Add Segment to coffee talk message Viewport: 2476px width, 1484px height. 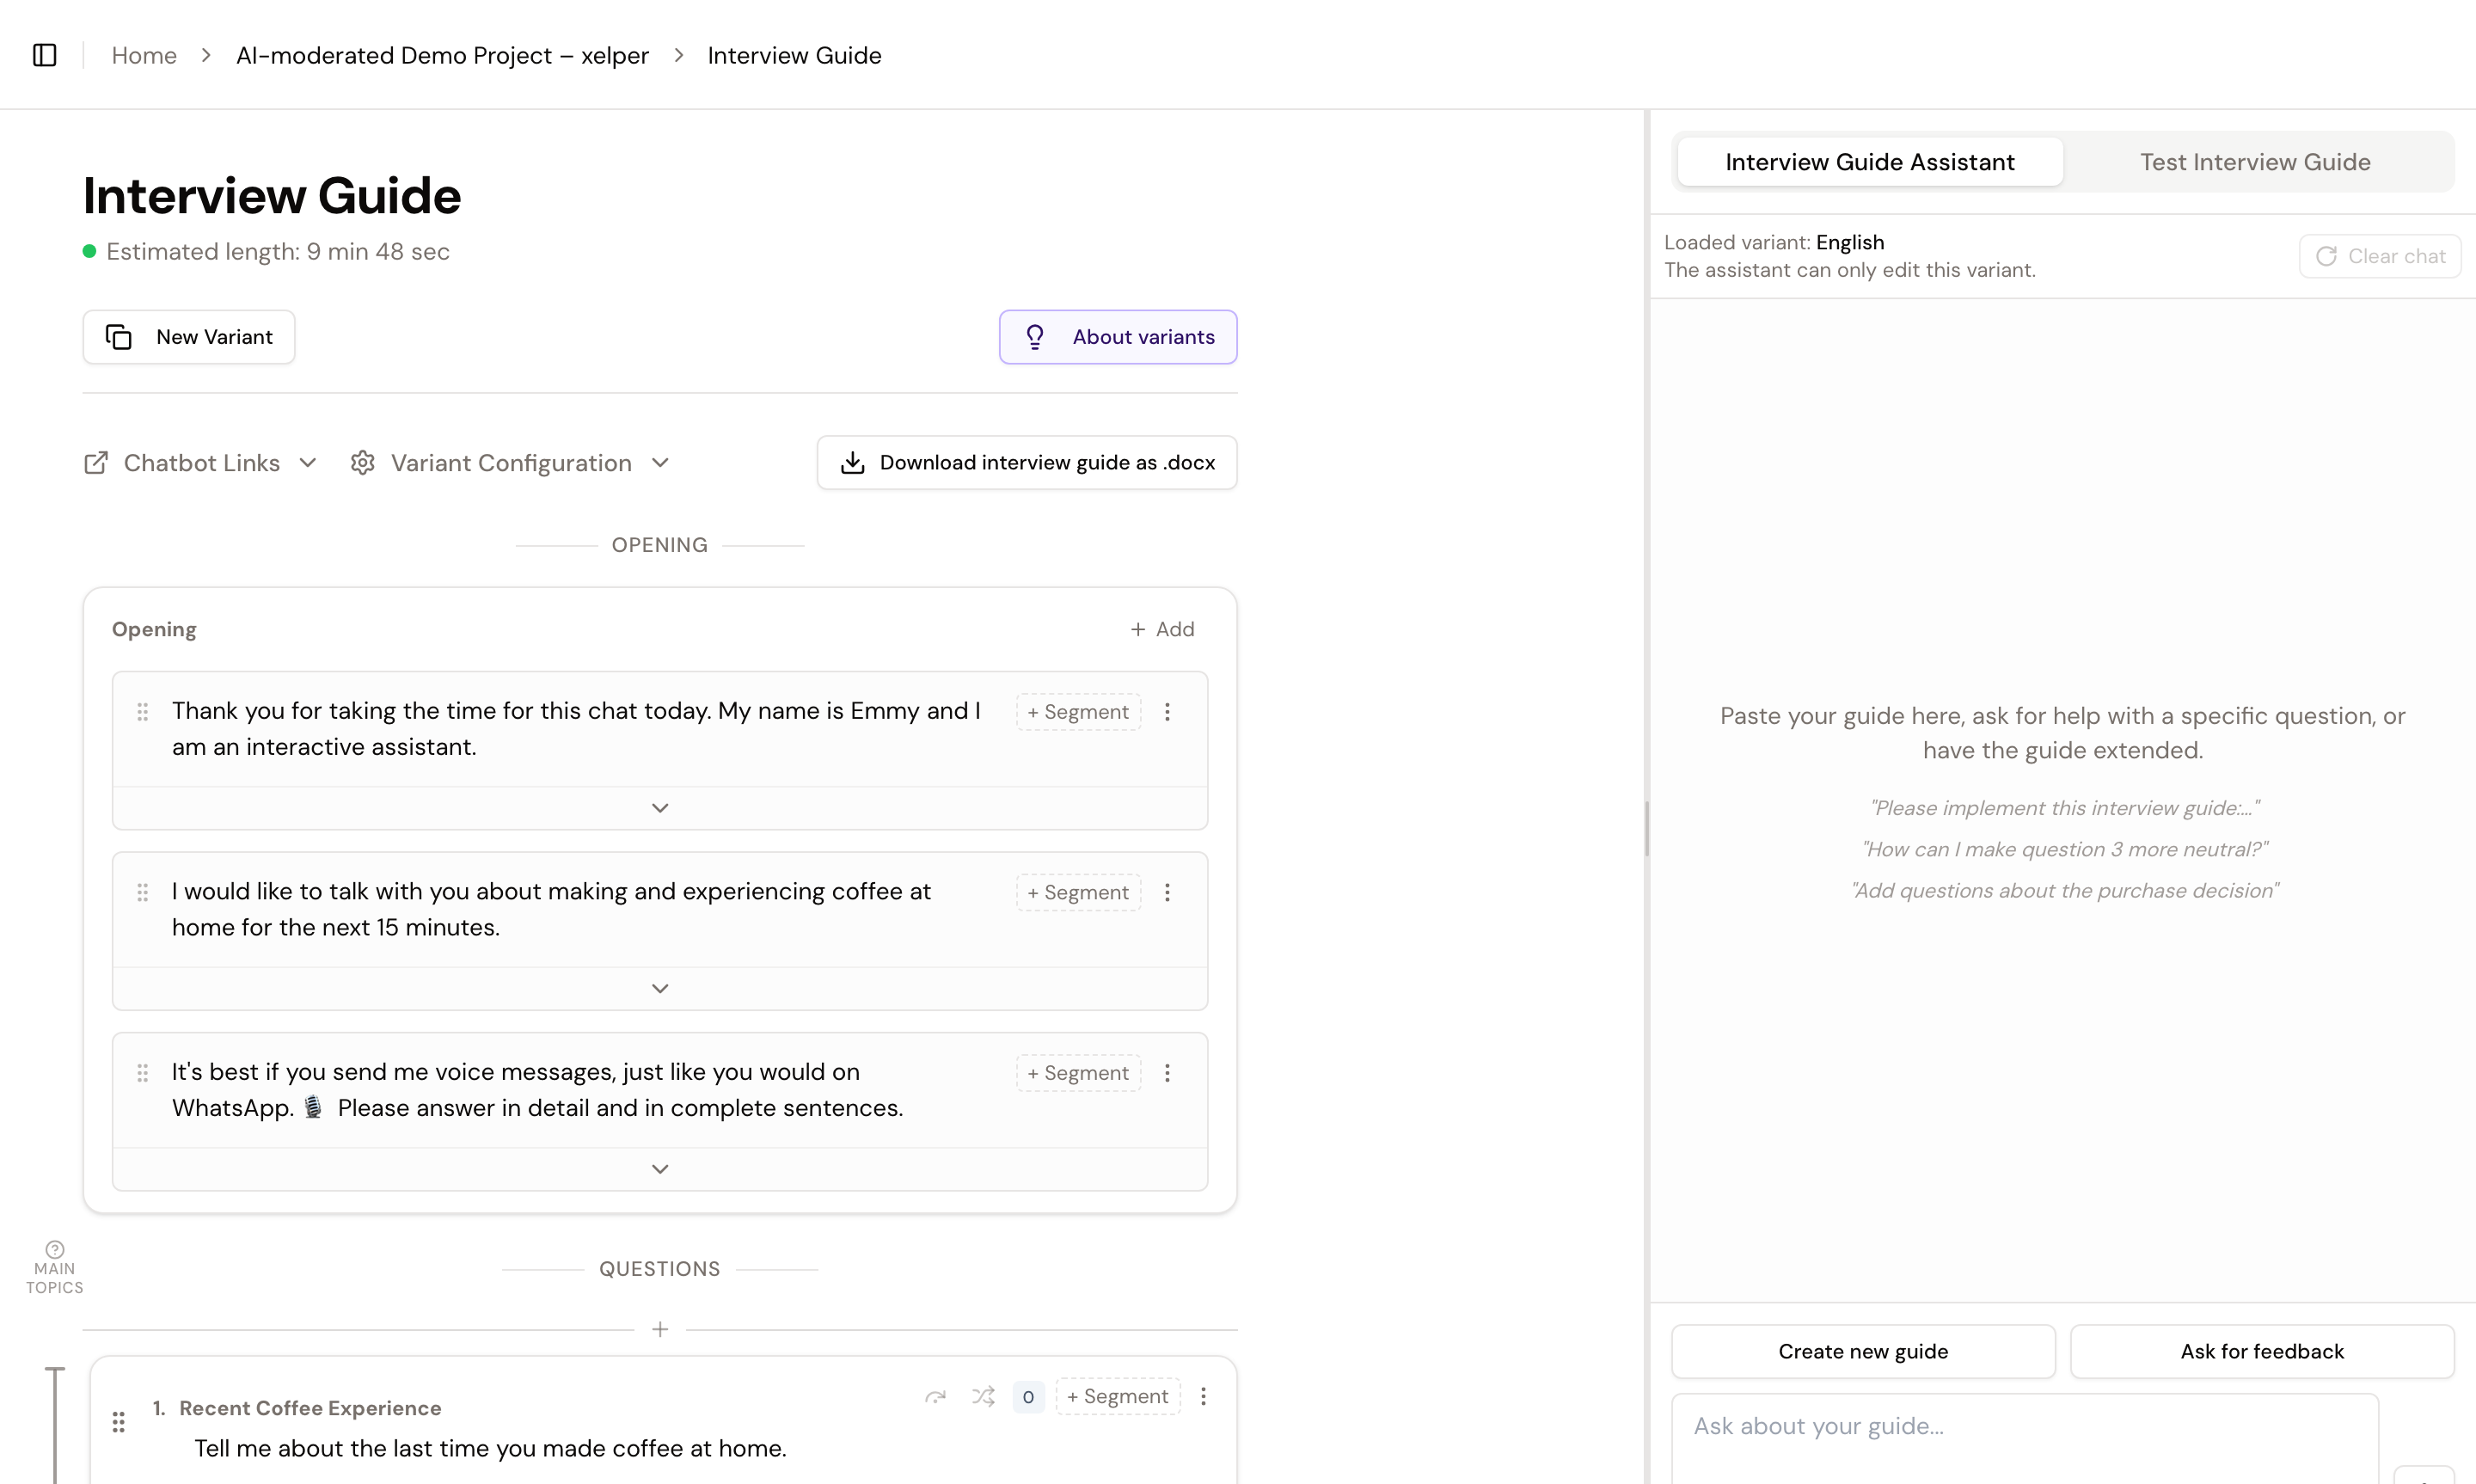pyautogui.click(x=1079, y=892)
